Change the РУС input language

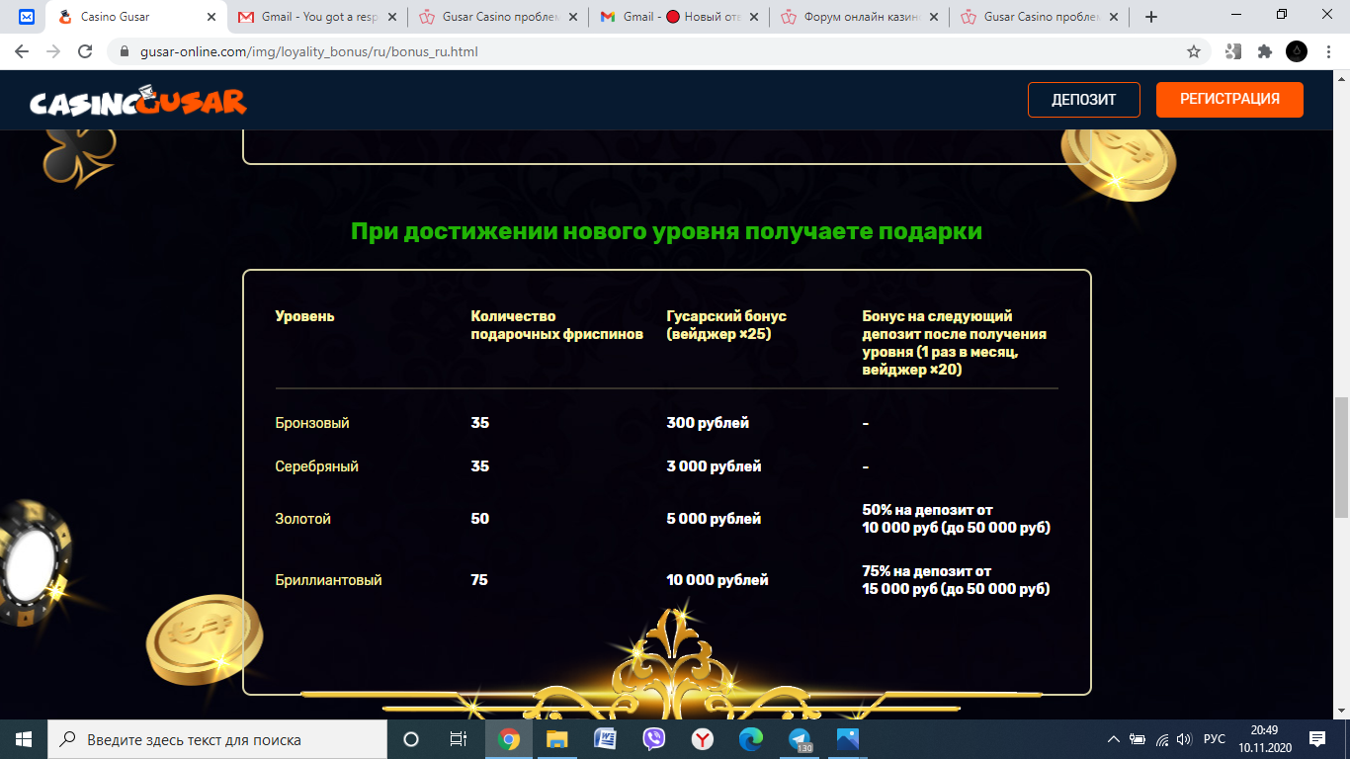pyautogui.click(x=1215, y=739)
